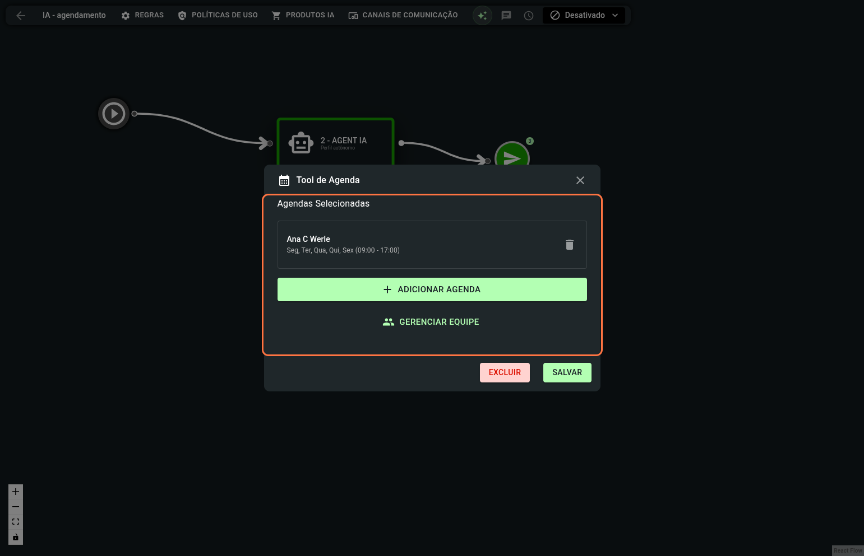The image size is (864, 556).
Task: Open CANAIS DE COMUNICAÇÃO section
Action: click(403, 15)
